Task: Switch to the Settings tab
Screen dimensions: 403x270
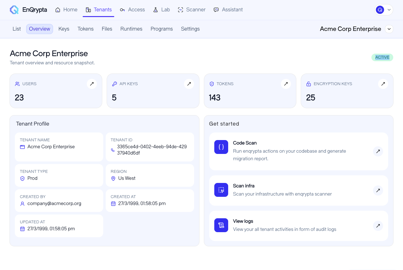Action: pyautogui.click(x=190, y=29)
